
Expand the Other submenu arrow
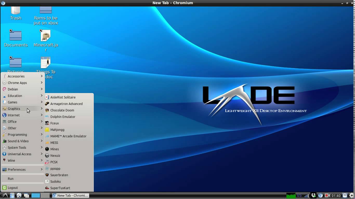(x=42, y=128)
